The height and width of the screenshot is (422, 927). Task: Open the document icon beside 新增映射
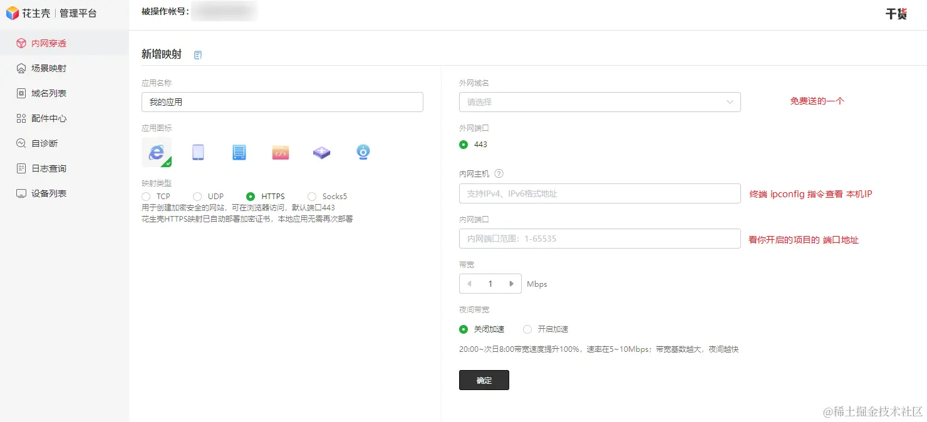coord(198,55)
